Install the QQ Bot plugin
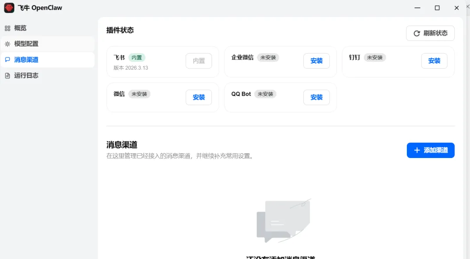This screenshot has width=470, height=259. coord(316,98)
